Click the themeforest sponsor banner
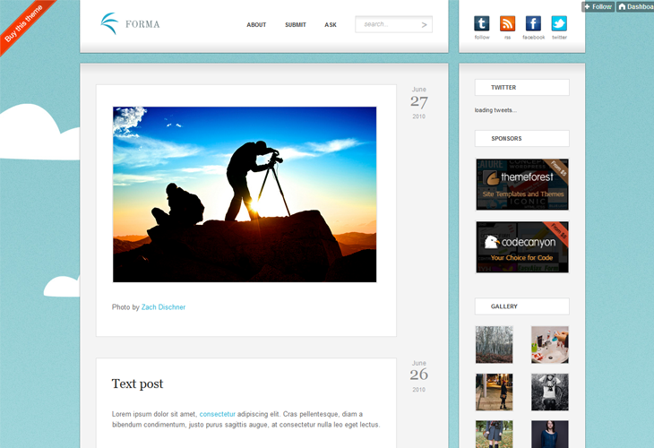Viewport: 654px width, 448px height. tap(522, 184)
